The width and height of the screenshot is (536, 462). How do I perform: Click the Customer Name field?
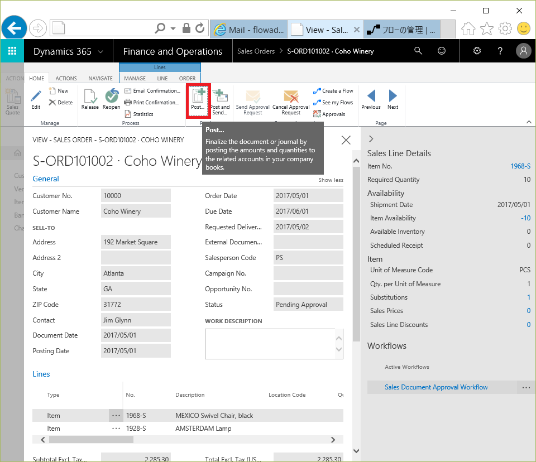coord(136,211)
